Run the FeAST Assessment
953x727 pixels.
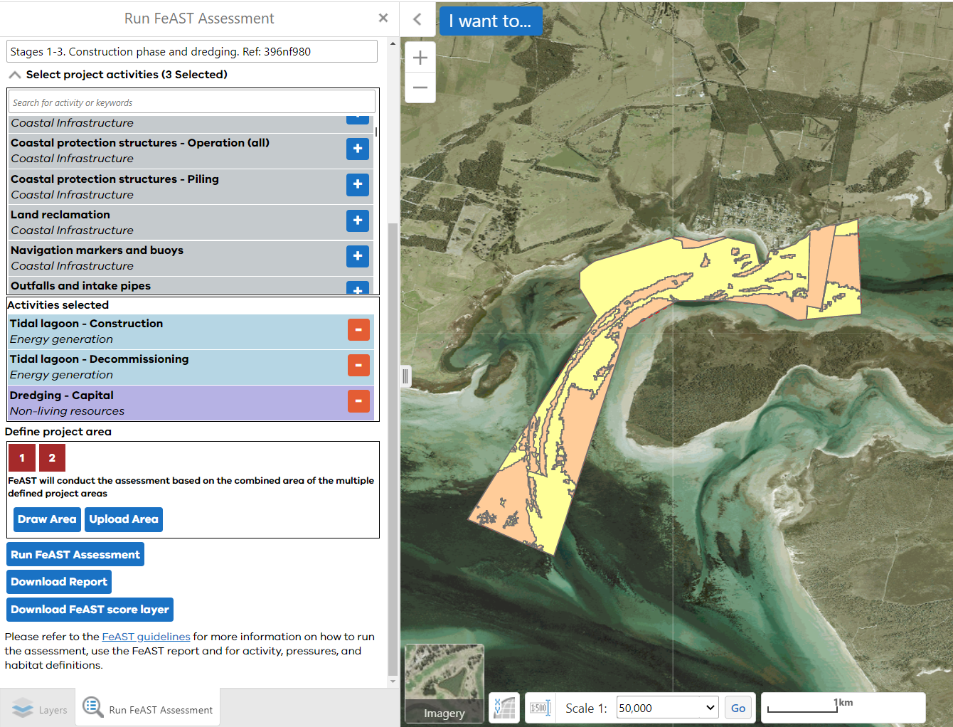(x=75, y=554)
